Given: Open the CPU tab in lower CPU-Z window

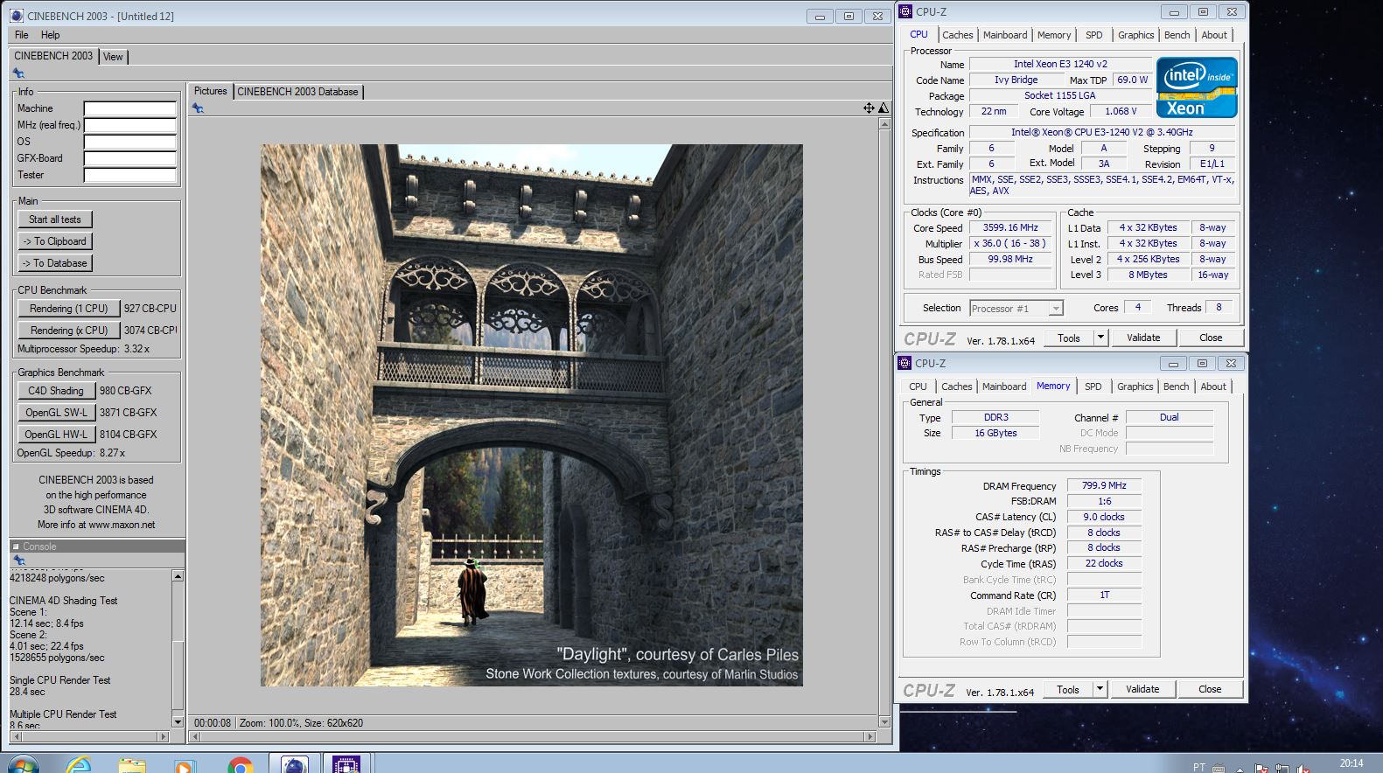Looking at the screenshot, I should (x=918, y=386).
